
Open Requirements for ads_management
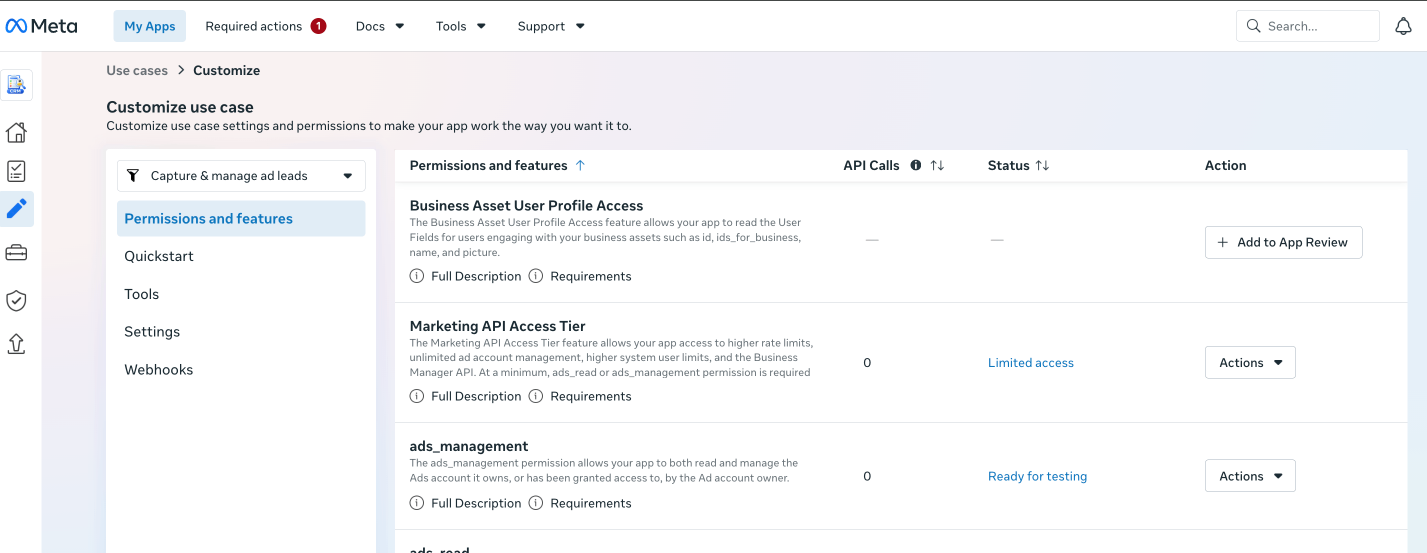pyautogui.click(x=590, y=503)
